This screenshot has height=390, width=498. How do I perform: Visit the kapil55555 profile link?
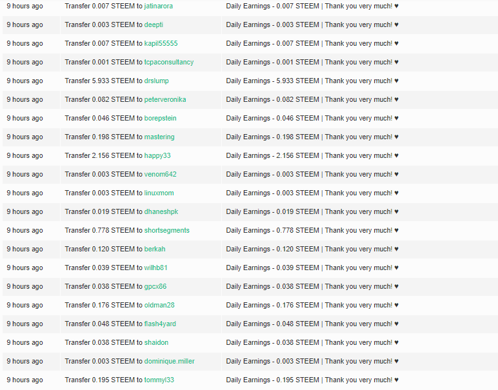(161, 43)
